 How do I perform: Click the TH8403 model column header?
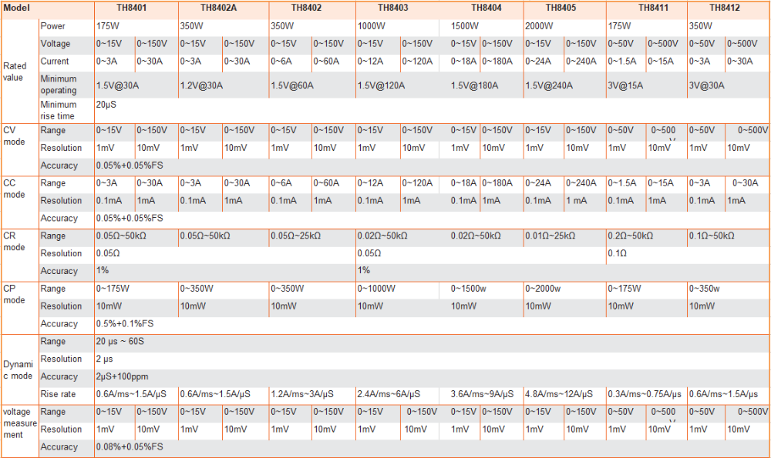[392, 8]
